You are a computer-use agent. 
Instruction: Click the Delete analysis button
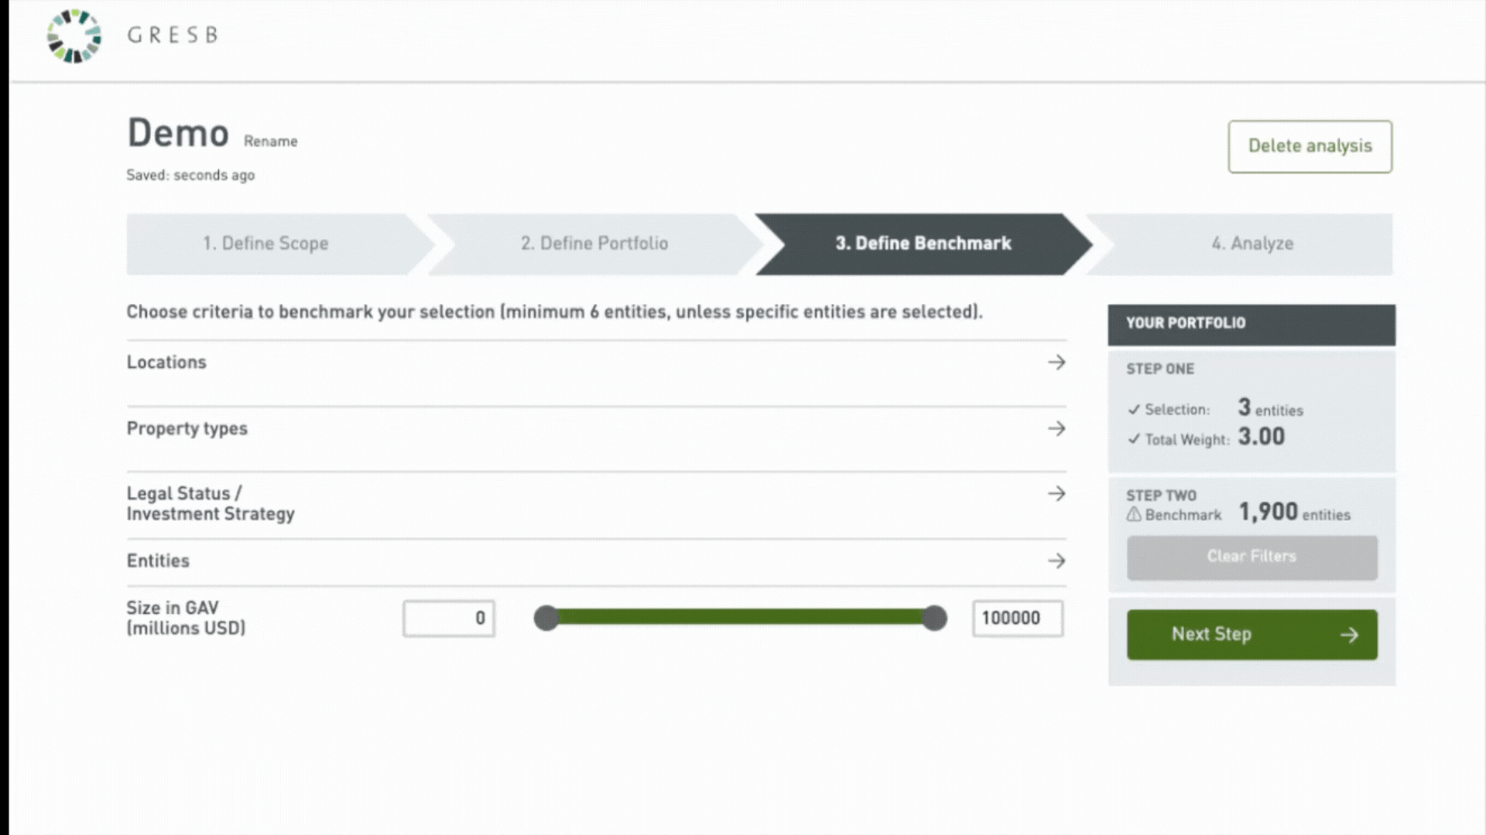[x=1310, y=146]
